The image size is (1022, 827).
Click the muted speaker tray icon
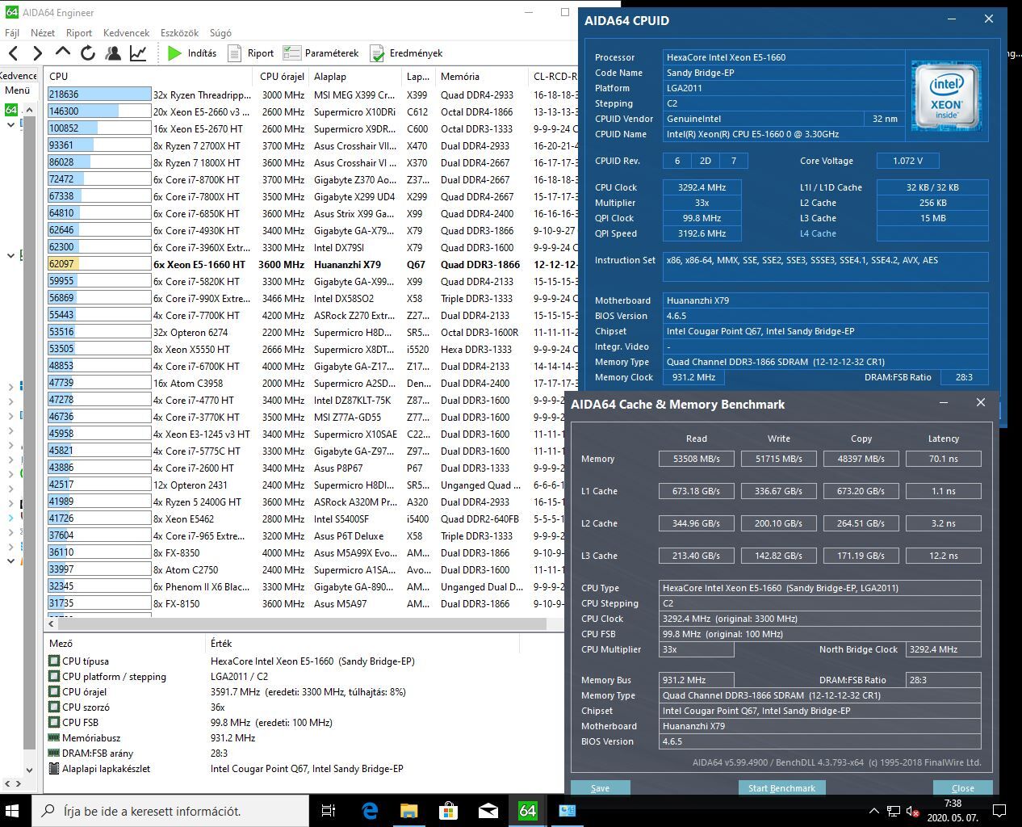click(913, 811)
